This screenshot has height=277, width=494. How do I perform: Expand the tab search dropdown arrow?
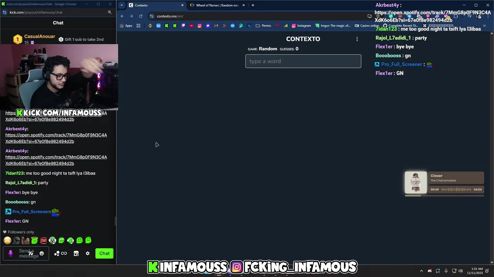click(x=122, y=5)
